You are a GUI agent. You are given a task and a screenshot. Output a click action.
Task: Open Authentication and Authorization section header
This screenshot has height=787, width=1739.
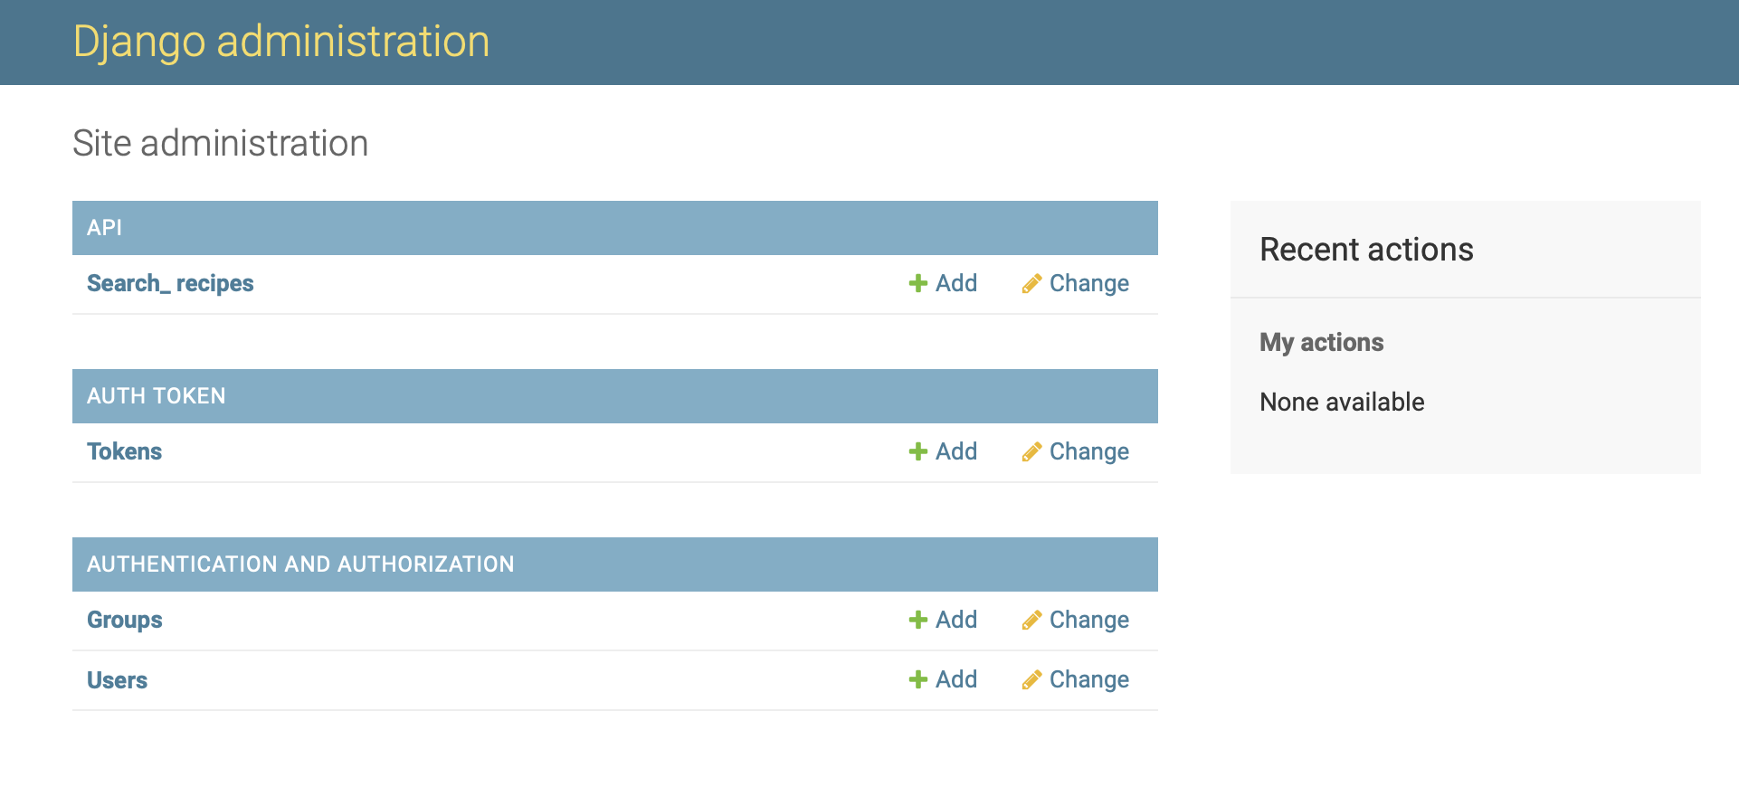tap(300, 564)
